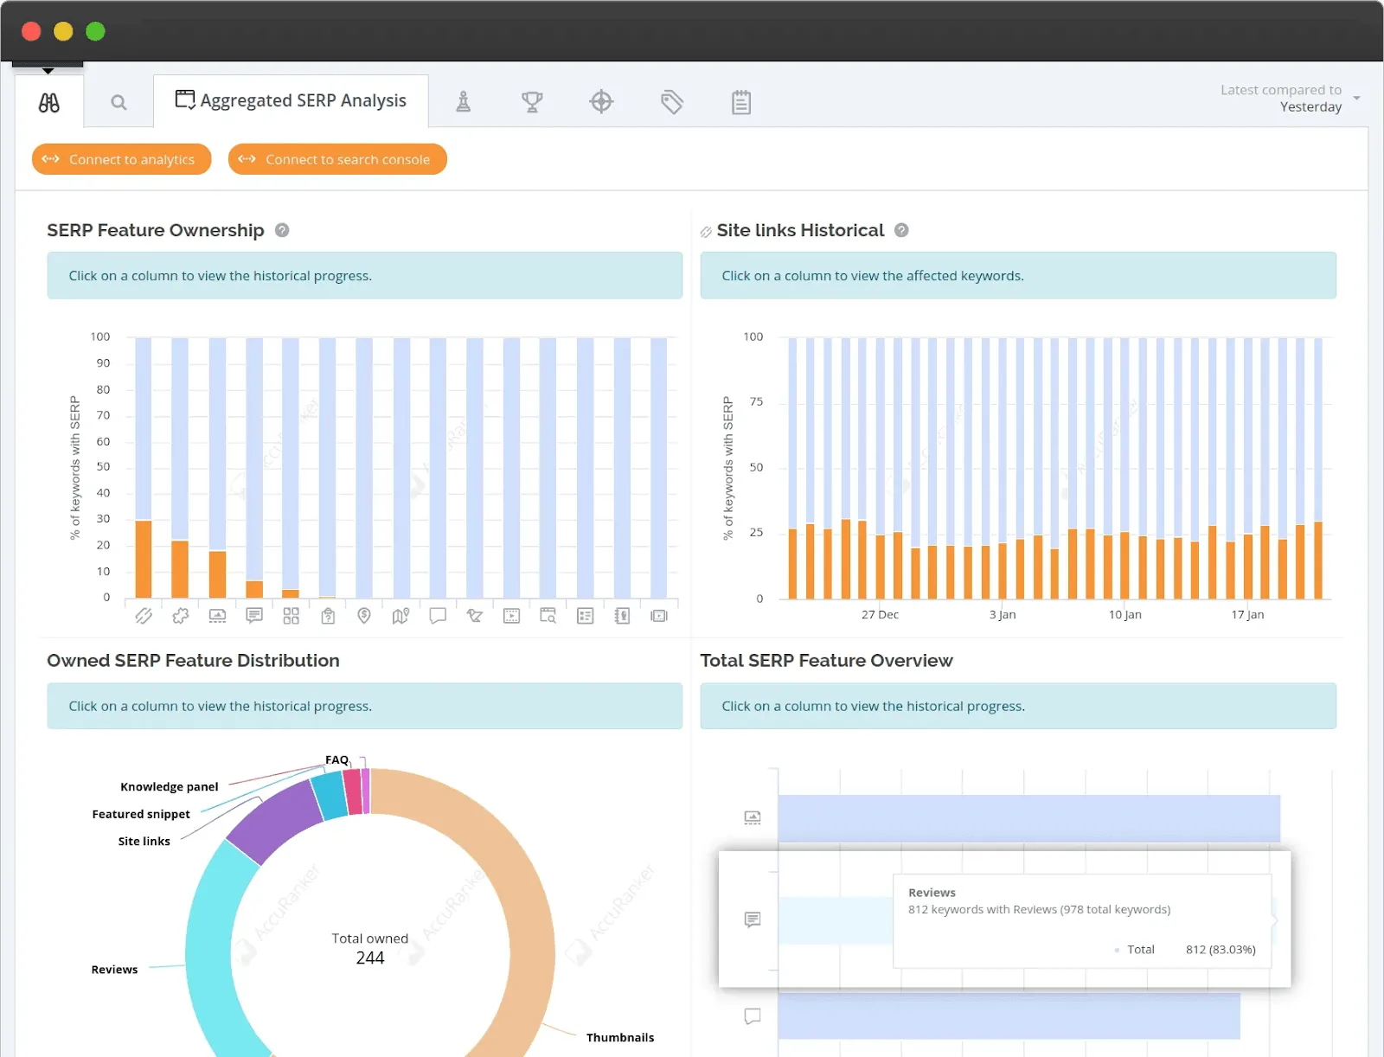Click the tallest orange column in SERP Feature Ownership
This screenshot has width=1384, height=1057.
(x=143, y=558)
